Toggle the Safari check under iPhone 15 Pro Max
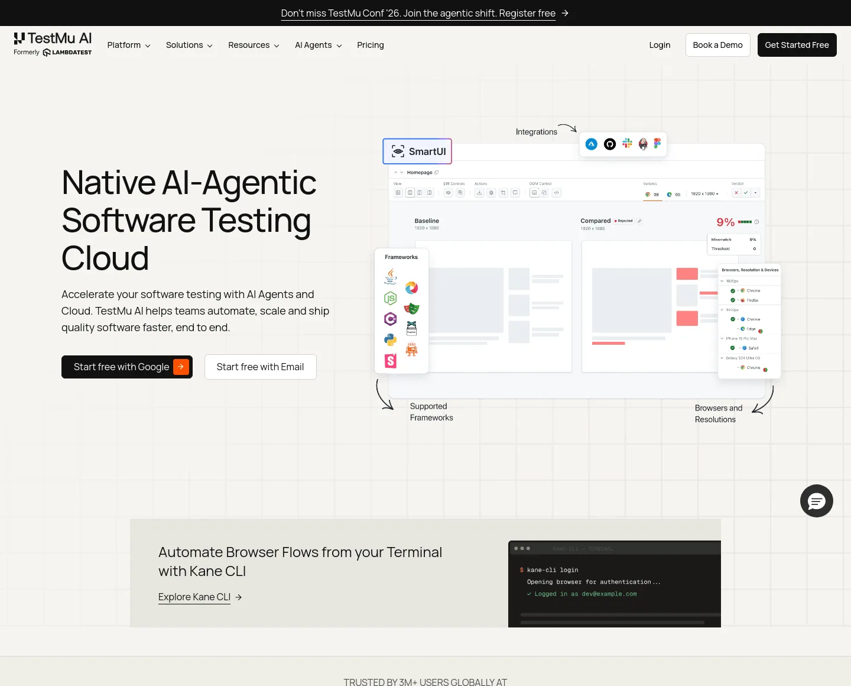This screenshot has height=686, width=851. click(x=733, y=348)
